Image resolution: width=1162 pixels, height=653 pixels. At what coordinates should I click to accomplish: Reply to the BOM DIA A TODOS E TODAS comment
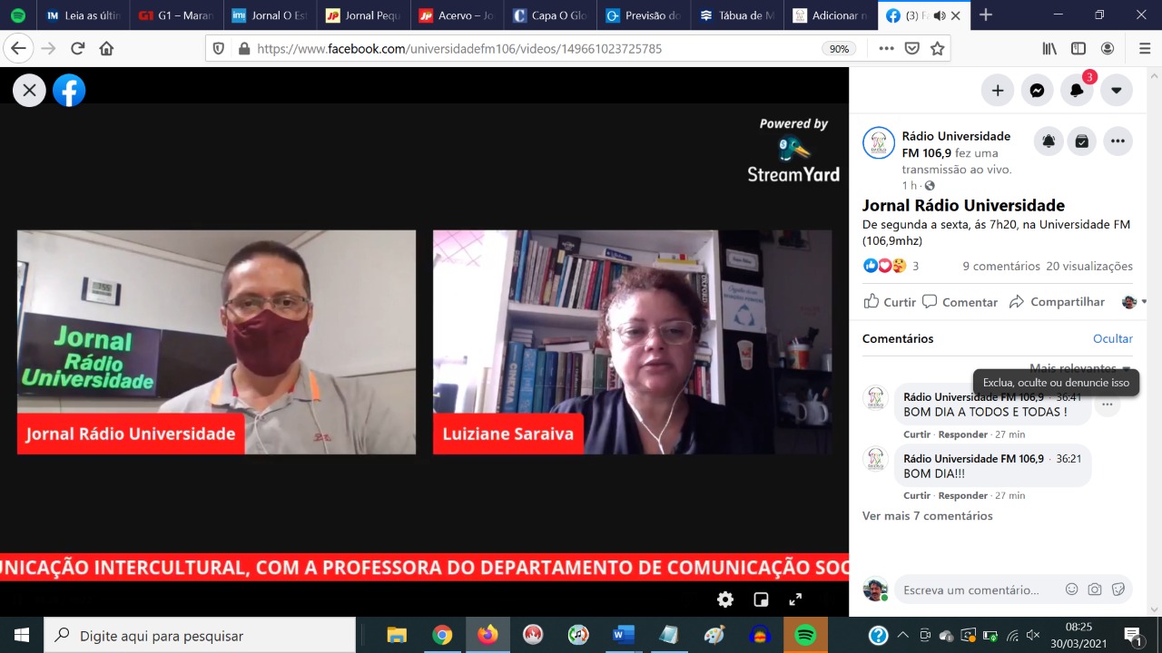(962, 434)
